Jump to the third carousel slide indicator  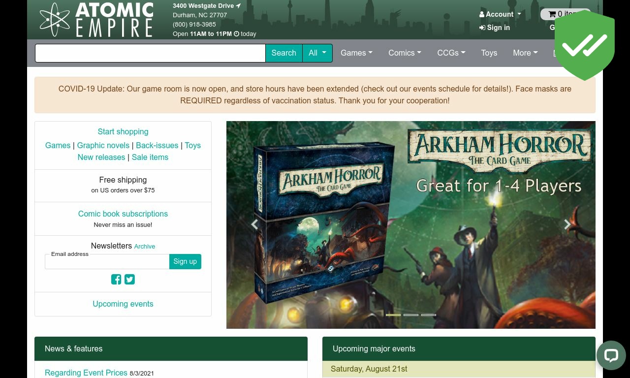coord(429,315)
